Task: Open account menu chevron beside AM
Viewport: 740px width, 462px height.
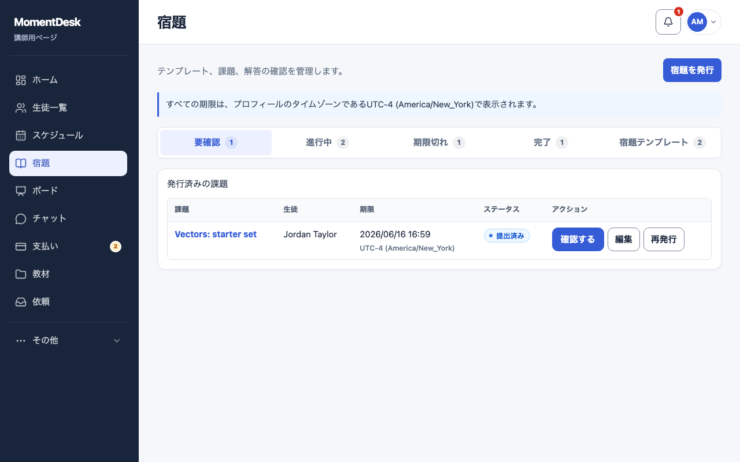Action: (713, 22)
